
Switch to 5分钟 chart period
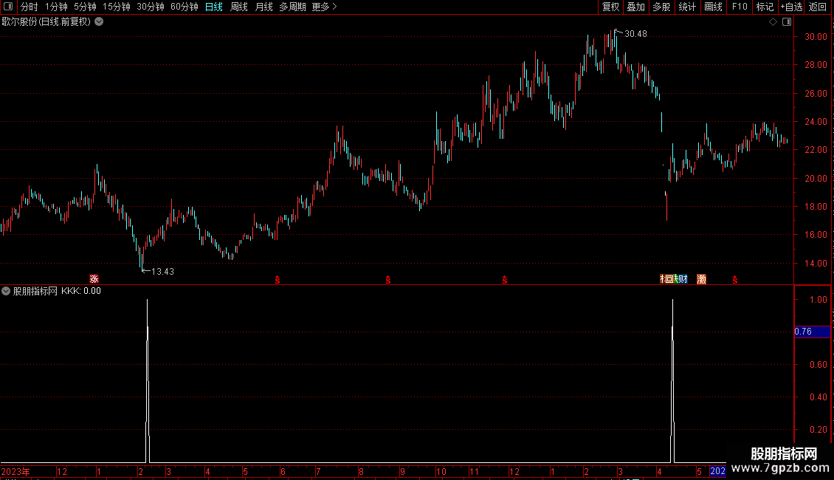[x=85, y=7]
